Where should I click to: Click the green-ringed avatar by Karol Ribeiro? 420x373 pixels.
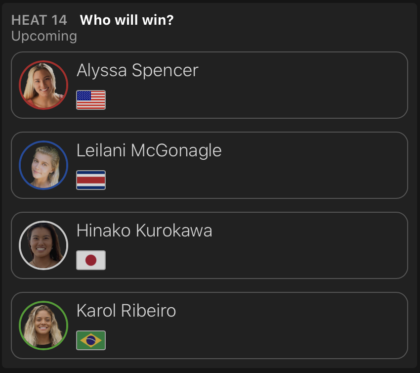point(43,326)
